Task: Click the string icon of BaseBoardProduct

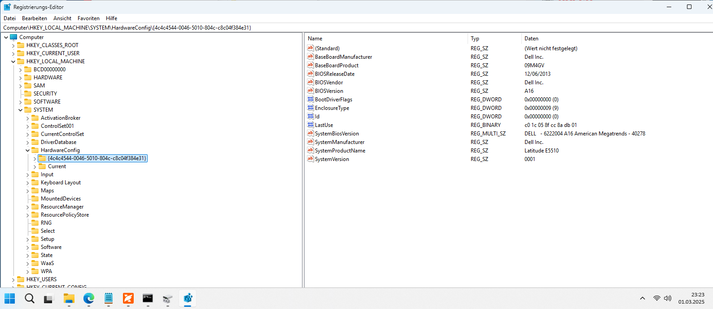Action: click(x=311, y=65)
